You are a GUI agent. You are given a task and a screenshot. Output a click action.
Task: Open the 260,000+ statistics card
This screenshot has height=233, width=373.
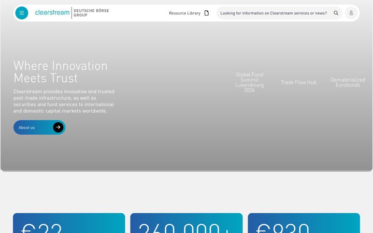[187, 223]
